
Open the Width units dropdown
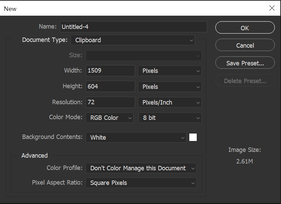[x=169, y=71]
